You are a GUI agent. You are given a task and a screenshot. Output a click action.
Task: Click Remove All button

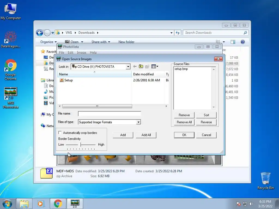(184, 122)
